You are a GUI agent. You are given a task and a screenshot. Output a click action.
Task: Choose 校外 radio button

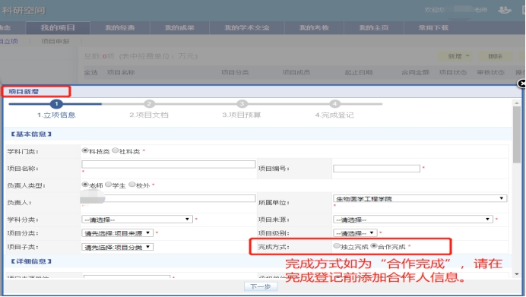pyautogui.click(x=132, y=185)
